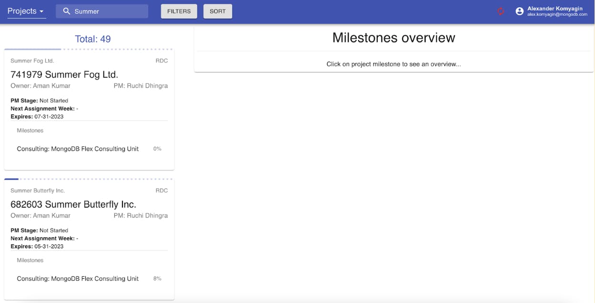The image size is (595, 303).
Task: Click the 0% milestone completion value
Action: coord(157,149)
